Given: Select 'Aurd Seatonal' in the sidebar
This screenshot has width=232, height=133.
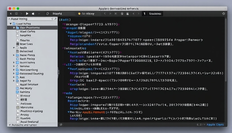Looking at the screenshot, I should click(30, 122).
